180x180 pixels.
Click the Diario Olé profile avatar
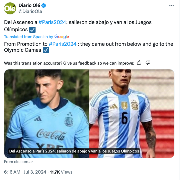tap(10, 8)
